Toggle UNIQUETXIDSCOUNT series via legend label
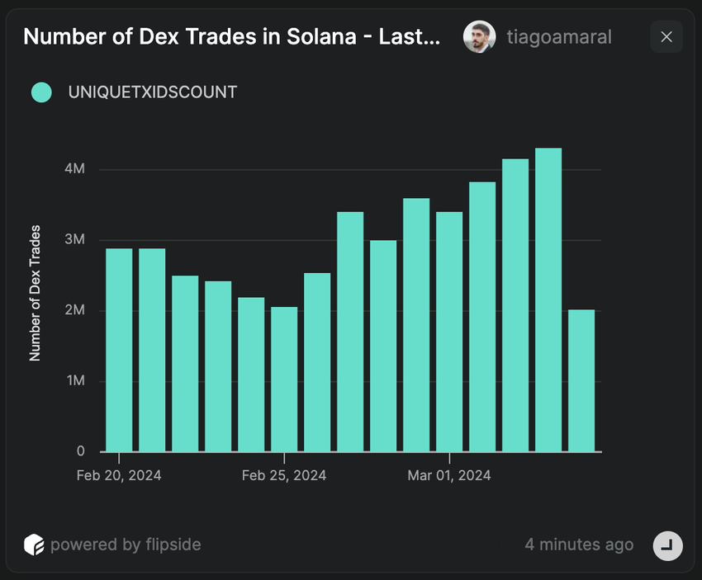 click(153, 92)
